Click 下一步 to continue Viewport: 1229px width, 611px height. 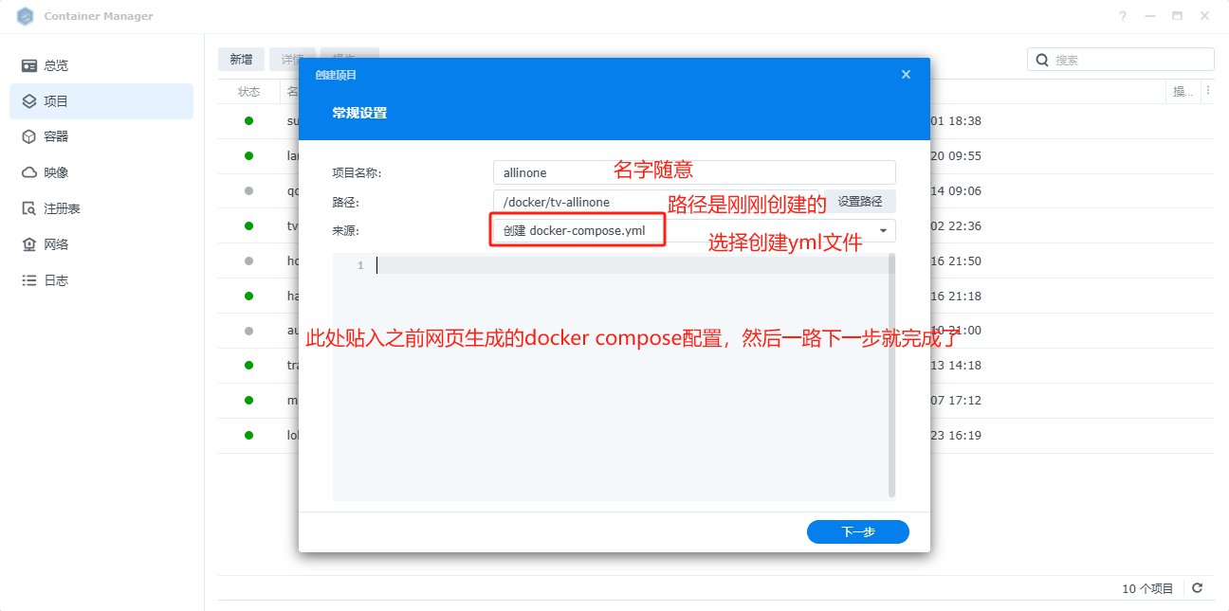pyautogui.click(x=857, y=532)
